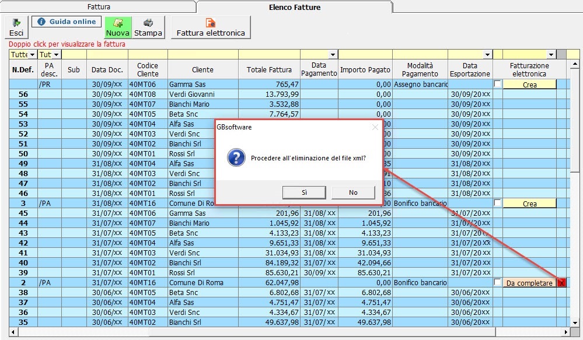This screenshot has width=583, height=340.
Task: Click red X next to Da completare
Action: (x=561, y=283)
